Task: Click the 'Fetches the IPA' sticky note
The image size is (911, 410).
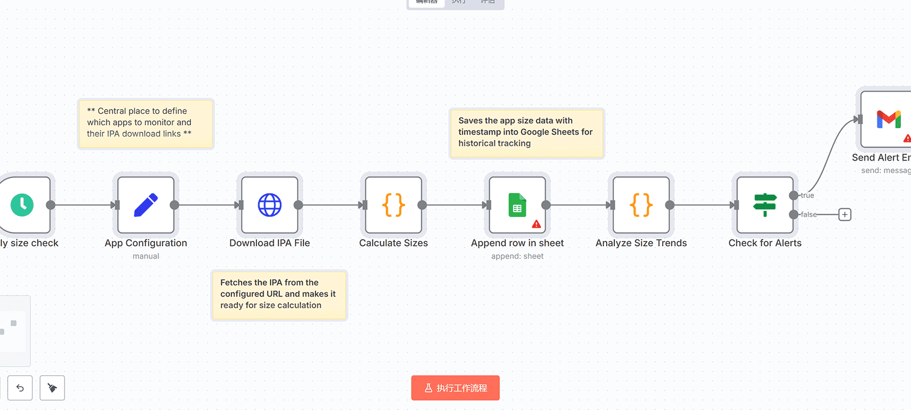Action: click(279, 294)
